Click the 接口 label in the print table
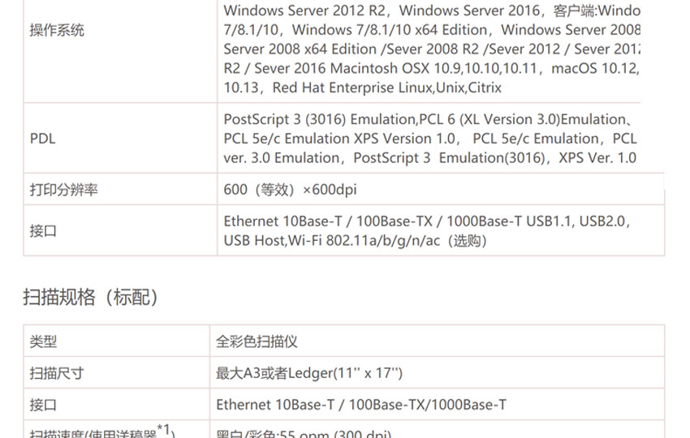The image size is (690, 438). coord(43,231)
